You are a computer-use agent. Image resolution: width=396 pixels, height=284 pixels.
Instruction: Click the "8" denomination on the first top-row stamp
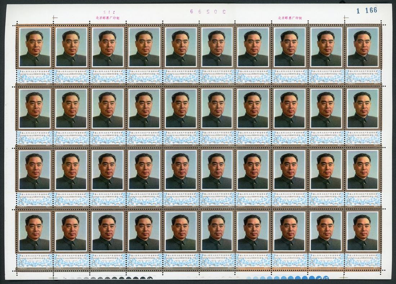pyautogui.click(x=22, y=79)
